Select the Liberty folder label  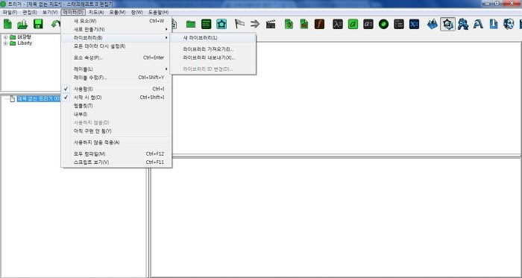[x=25, y=43]
